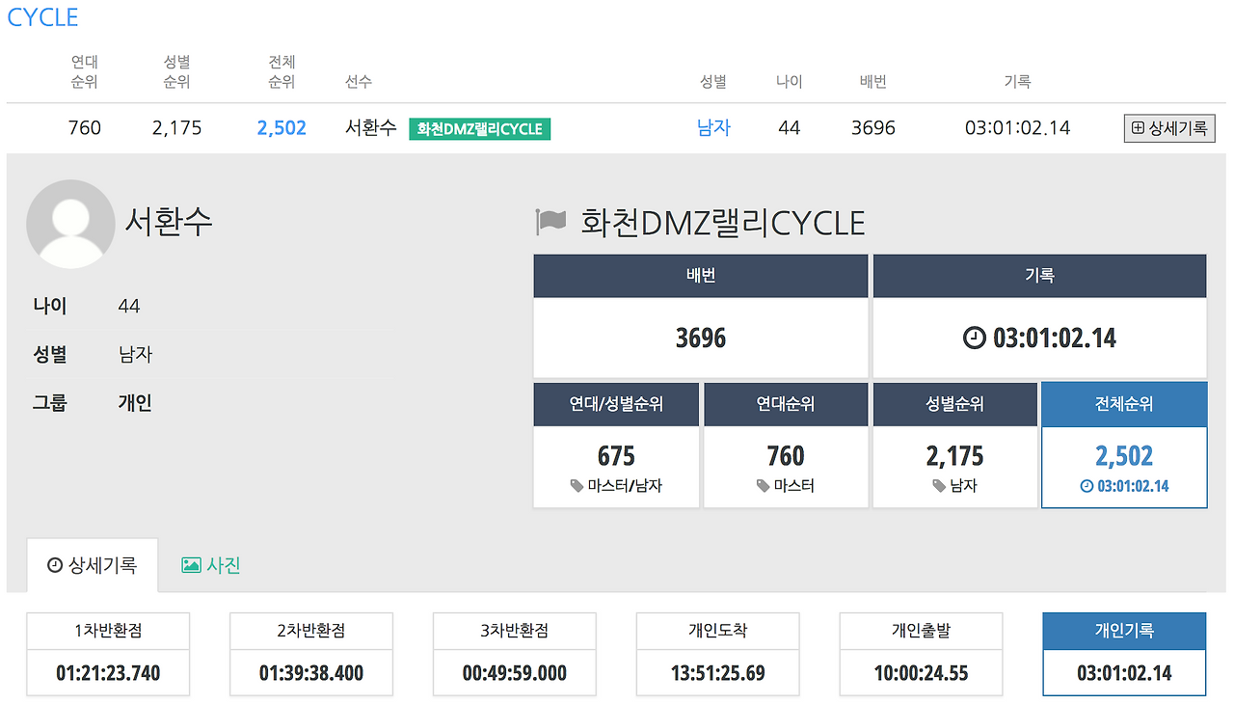The width and height of the screenshot is (1234, 704).
Task: Click the CYCLE heading link
Action: [41, 16]
